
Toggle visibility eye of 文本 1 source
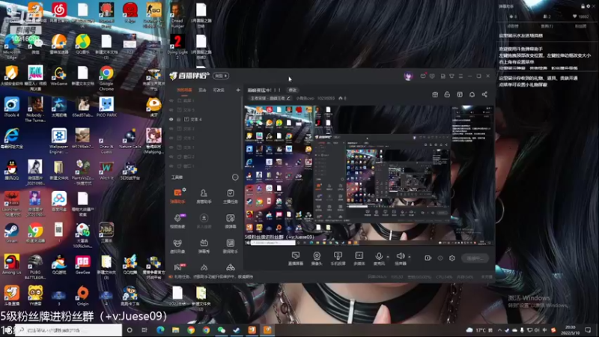click(x=171, y=147)
